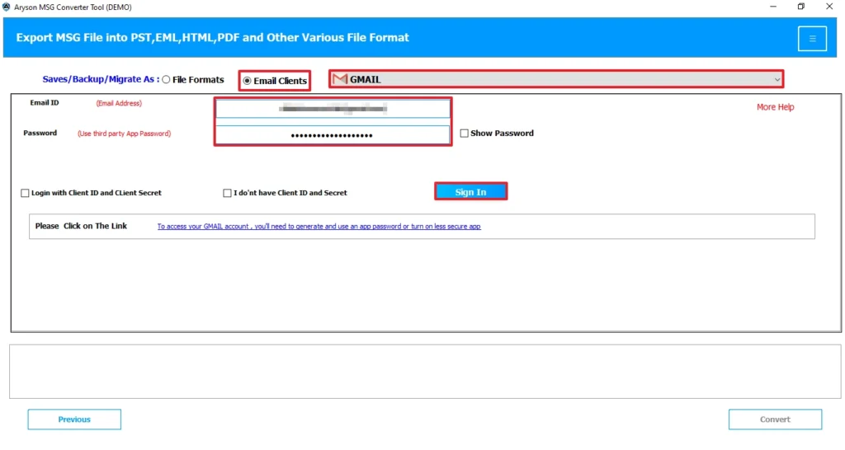Click the 'Saves/Backup/Migrate As :' label
The height and width of the screenshot is (450, 845).
tap(101, 79)
